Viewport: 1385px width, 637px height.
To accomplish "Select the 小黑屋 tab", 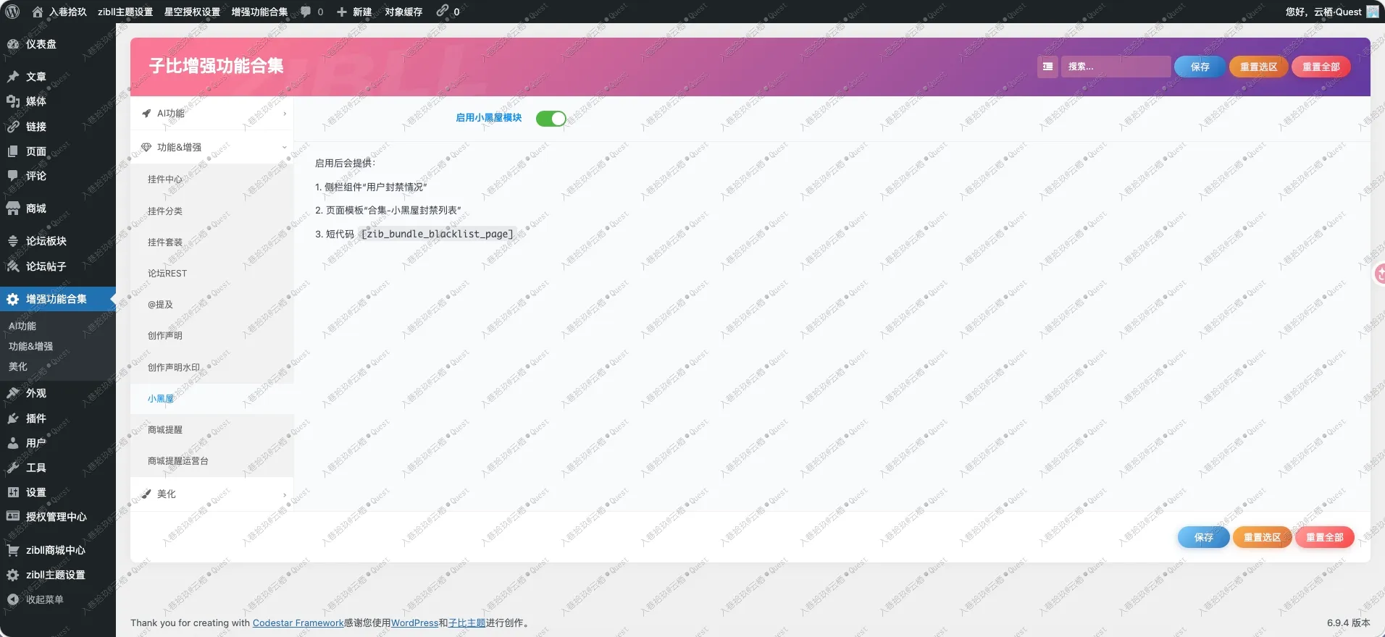I will point(212,399).
